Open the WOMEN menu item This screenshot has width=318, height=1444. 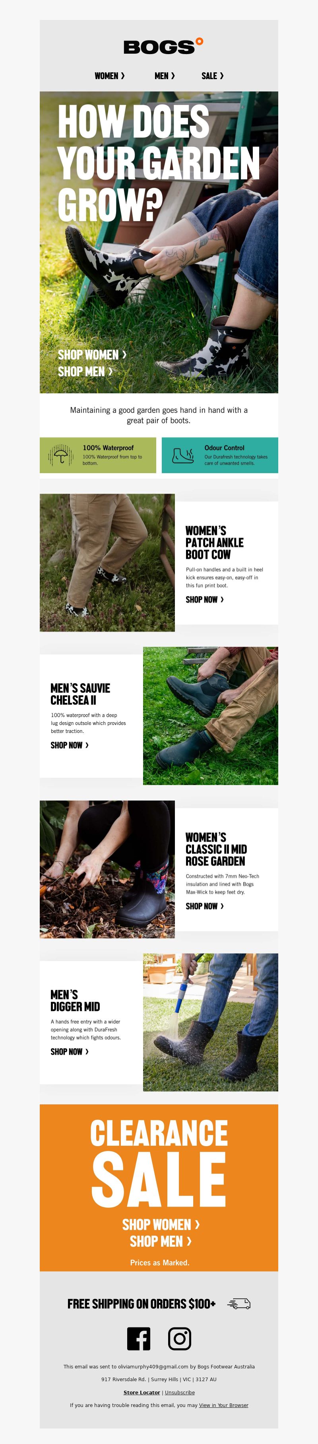pos(110,76)
